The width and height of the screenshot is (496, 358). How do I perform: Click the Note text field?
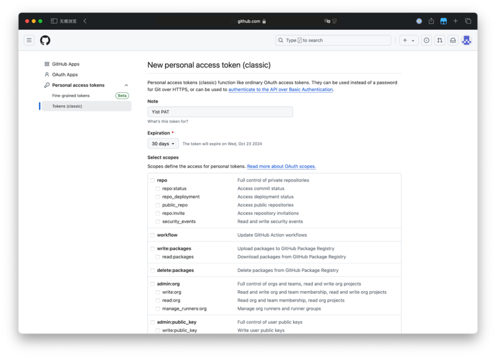[220, 112]
